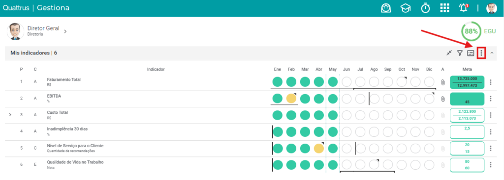
Task: Open attachment paperclip for Faturamento Total
Action: pos(442,82)
